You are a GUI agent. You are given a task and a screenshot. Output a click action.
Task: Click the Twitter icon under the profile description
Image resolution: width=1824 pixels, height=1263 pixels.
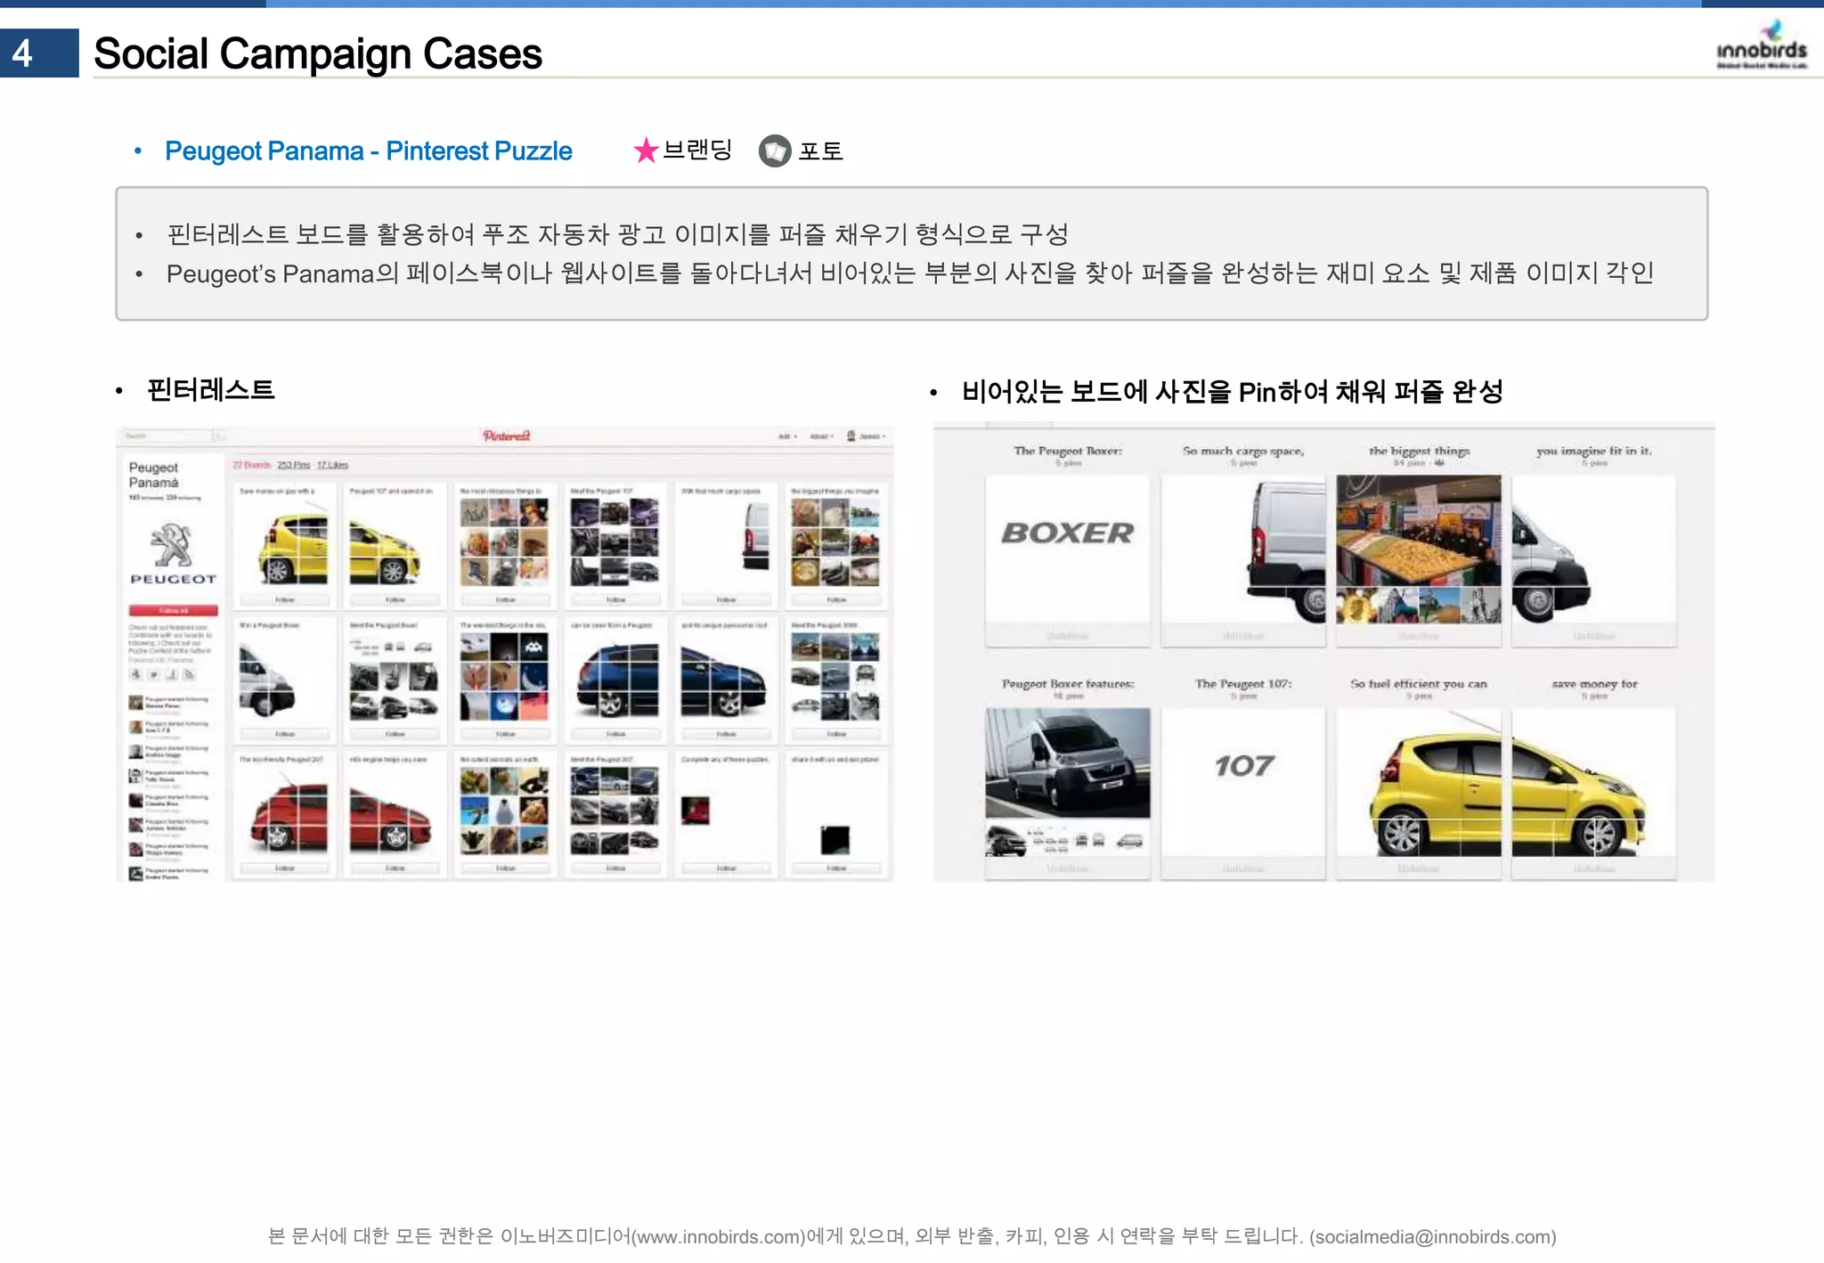coord(154,674)
